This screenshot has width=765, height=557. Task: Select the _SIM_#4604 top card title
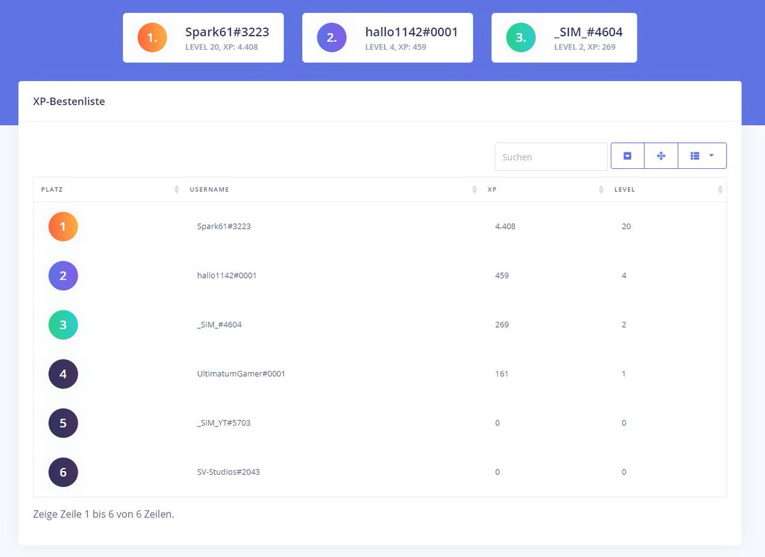point(588,32)
